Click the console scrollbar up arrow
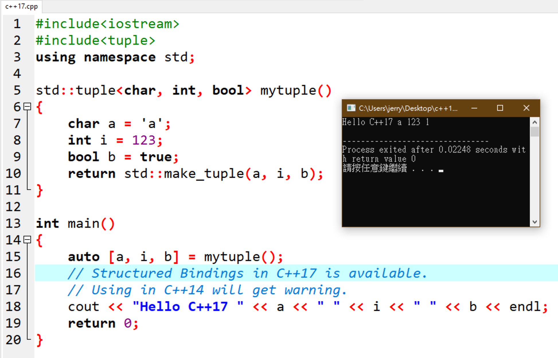The width and height of the screenshot is (558, 358). [534, 122]
